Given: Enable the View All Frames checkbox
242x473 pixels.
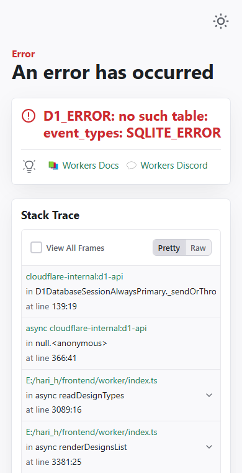Looking at the screenshot, I should [37, 248].
